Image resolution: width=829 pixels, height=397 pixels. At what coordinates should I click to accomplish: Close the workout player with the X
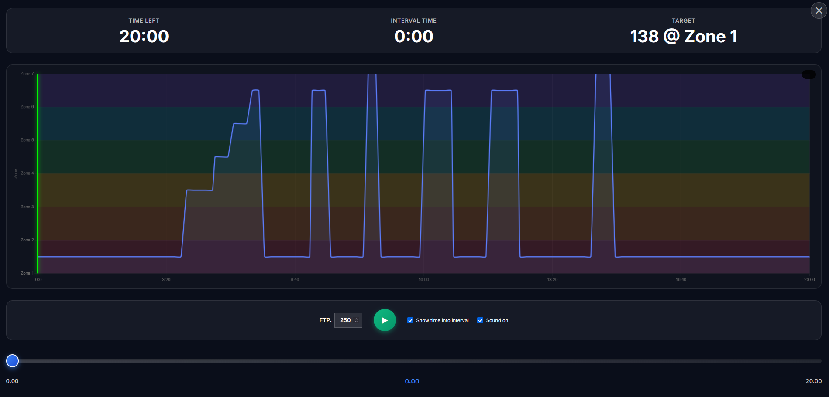tap(819, 10)
